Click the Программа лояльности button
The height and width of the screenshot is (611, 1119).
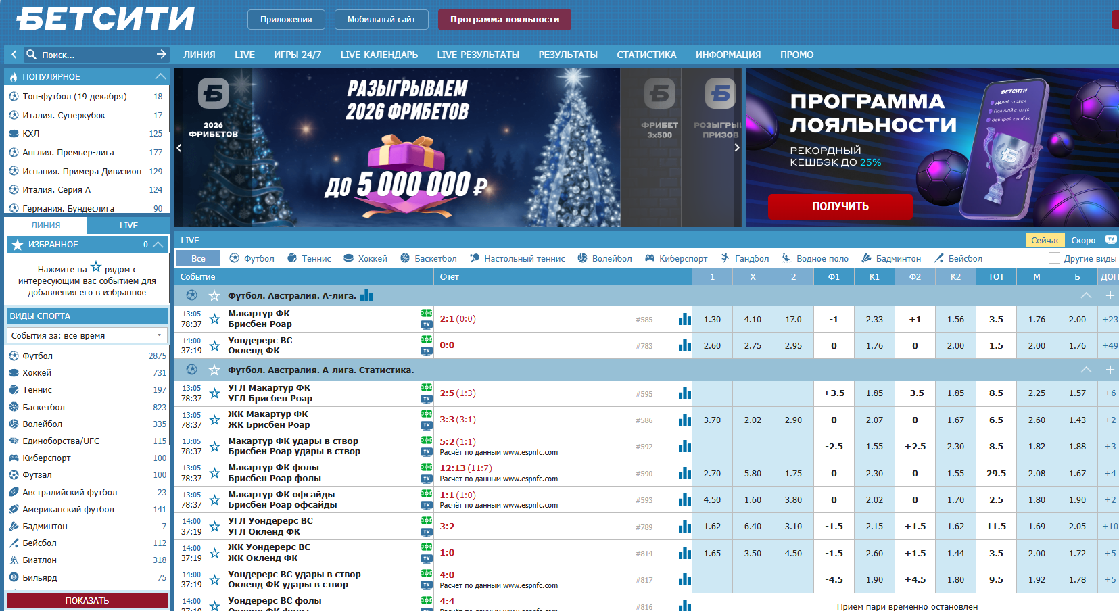(504, 20)
